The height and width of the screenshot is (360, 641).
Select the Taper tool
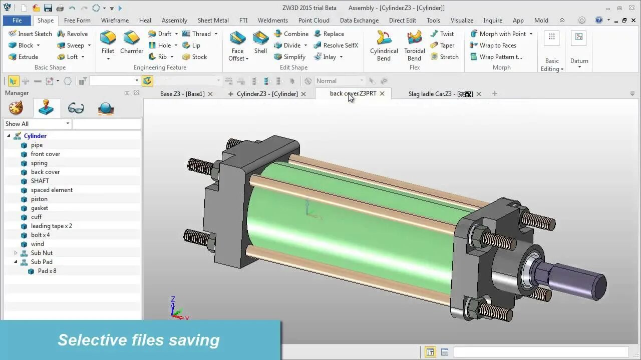[442, 45]
